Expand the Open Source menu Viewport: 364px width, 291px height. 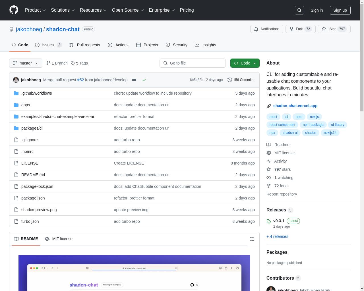(x=128, y=10)
